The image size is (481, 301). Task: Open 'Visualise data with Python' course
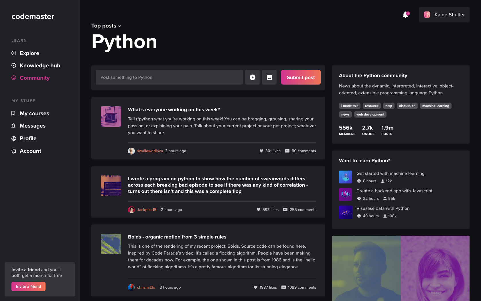point(383,208)
